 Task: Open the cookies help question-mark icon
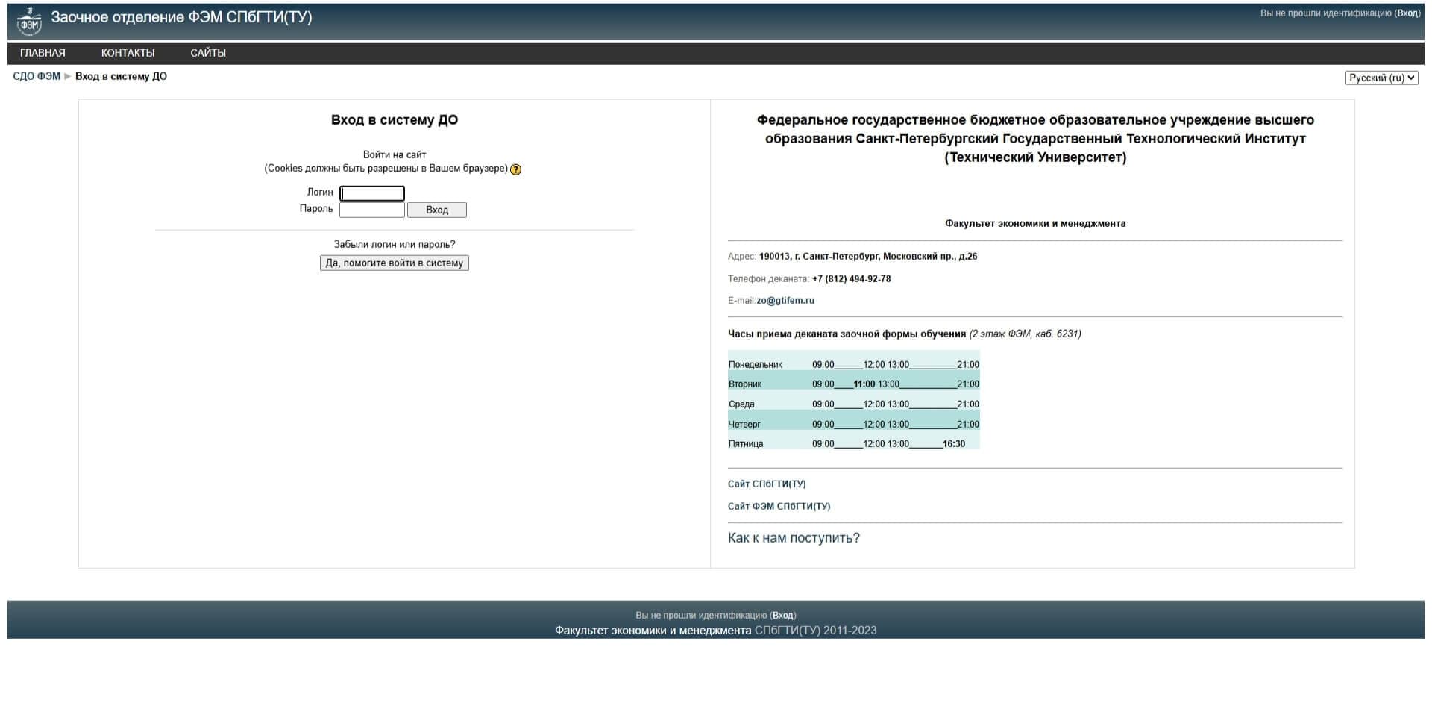coord(515,169)
